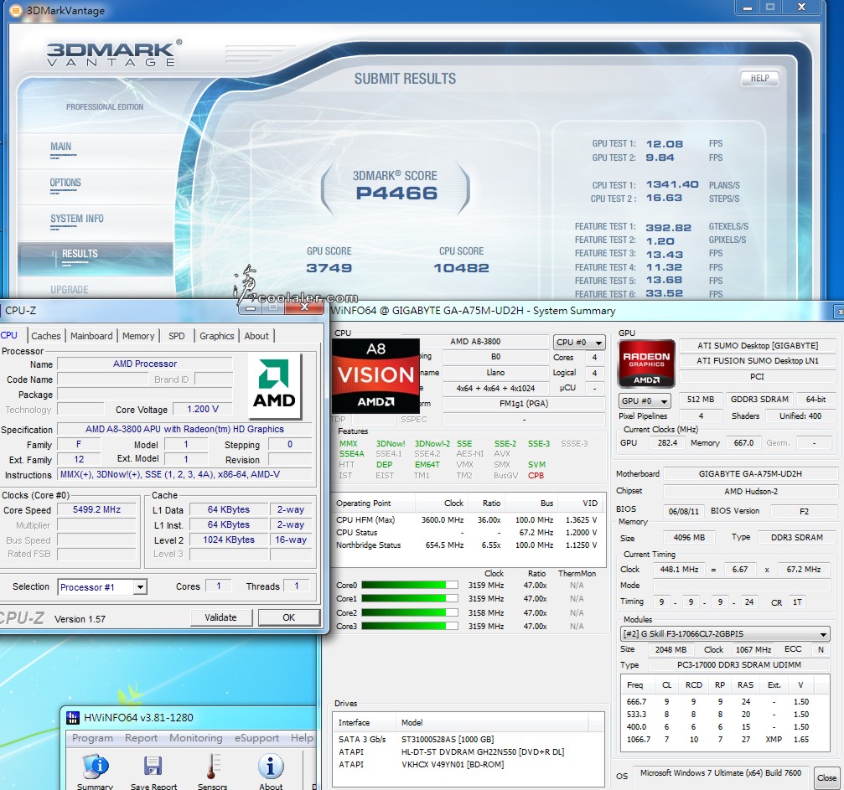Open the Graphics tab in CPU-Z
This screenshot has width=844, height=790.
coord(217,336)
